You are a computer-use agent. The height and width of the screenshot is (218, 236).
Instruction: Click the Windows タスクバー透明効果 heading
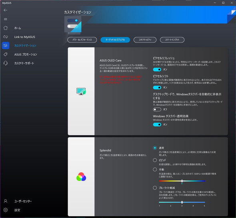click(x=171, y=116)
